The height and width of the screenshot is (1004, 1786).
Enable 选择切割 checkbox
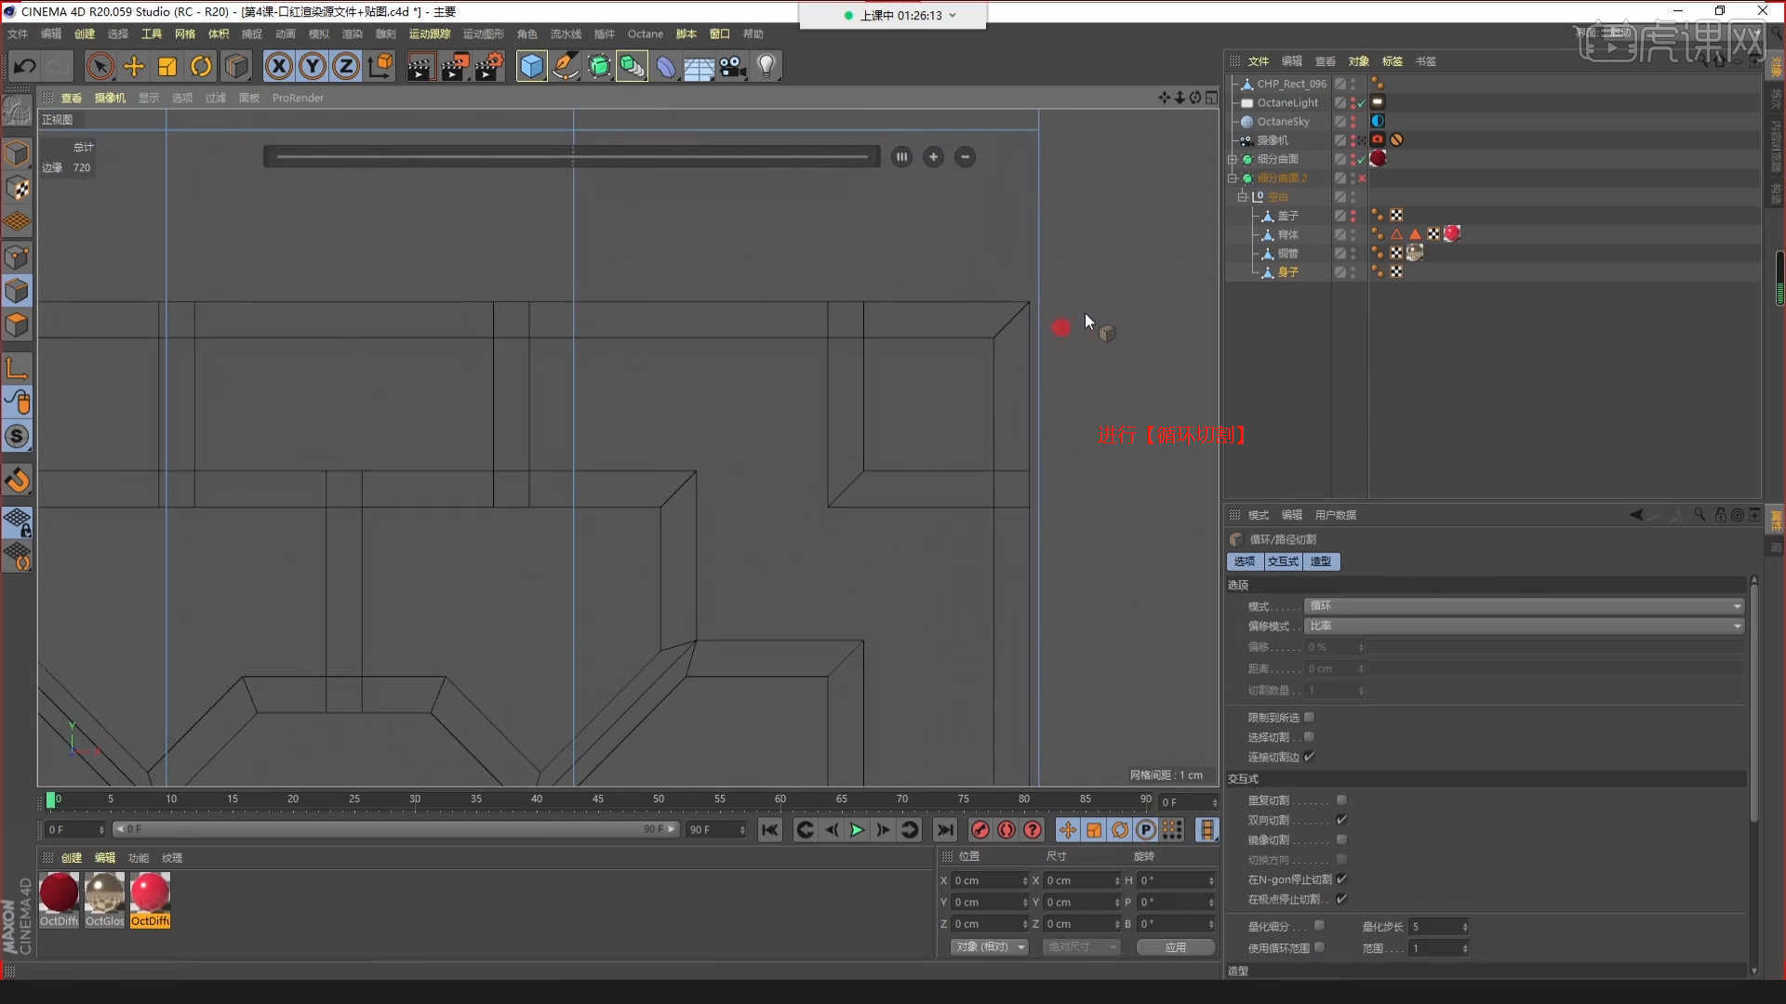(x=1309, y=737)
